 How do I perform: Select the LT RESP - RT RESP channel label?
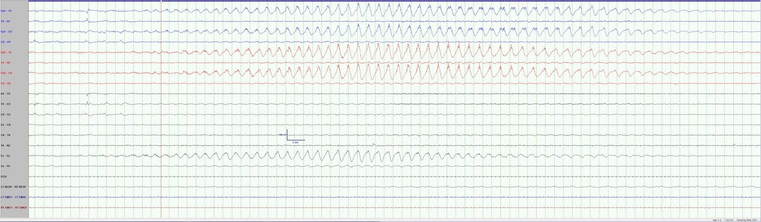[13, 187]
